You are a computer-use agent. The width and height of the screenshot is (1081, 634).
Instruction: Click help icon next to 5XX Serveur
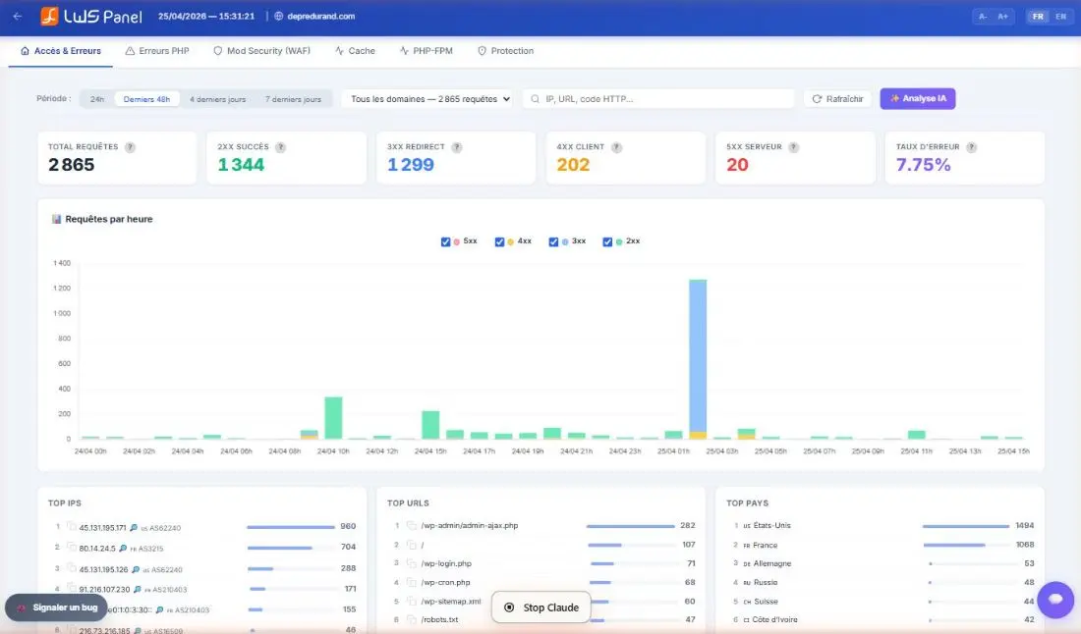click(x=793, y=147)
